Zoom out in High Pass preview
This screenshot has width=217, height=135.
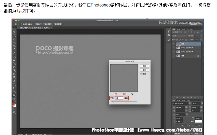pos(116,94)
